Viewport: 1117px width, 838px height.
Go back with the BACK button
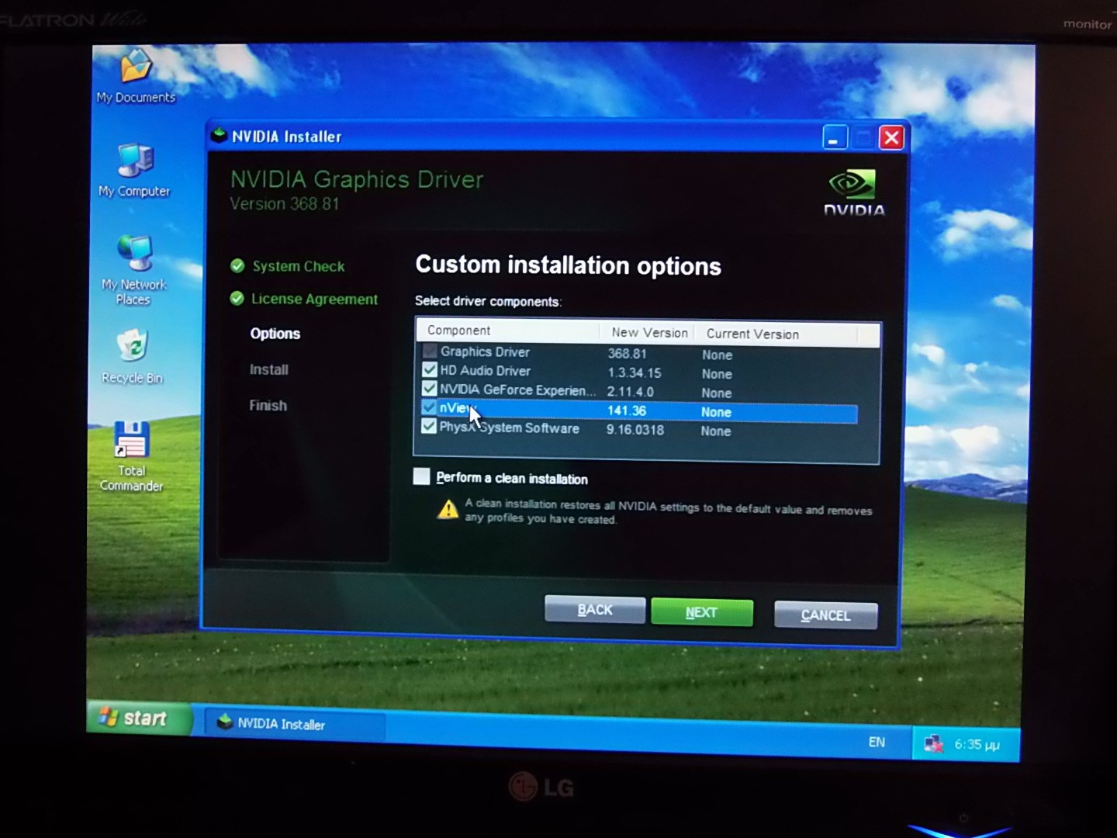coord(595,610)
